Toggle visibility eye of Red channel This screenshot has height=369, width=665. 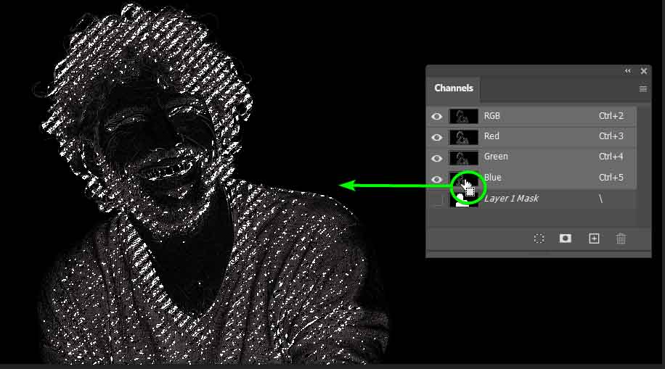pyautogui.click(x=437, y=137)
